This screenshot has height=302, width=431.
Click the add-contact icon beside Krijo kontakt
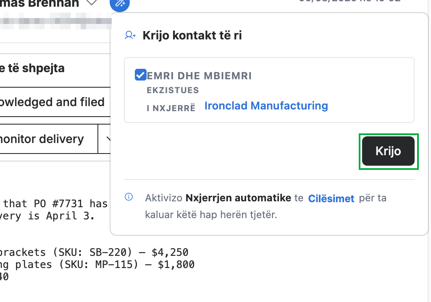coord(130,35)
